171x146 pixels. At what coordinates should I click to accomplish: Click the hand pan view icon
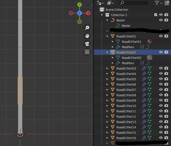tap(87, 36)
